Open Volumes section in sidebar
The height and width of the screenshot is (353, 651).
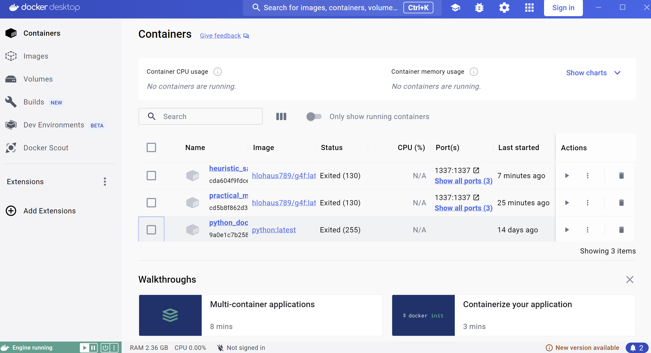tap(38, 79)
